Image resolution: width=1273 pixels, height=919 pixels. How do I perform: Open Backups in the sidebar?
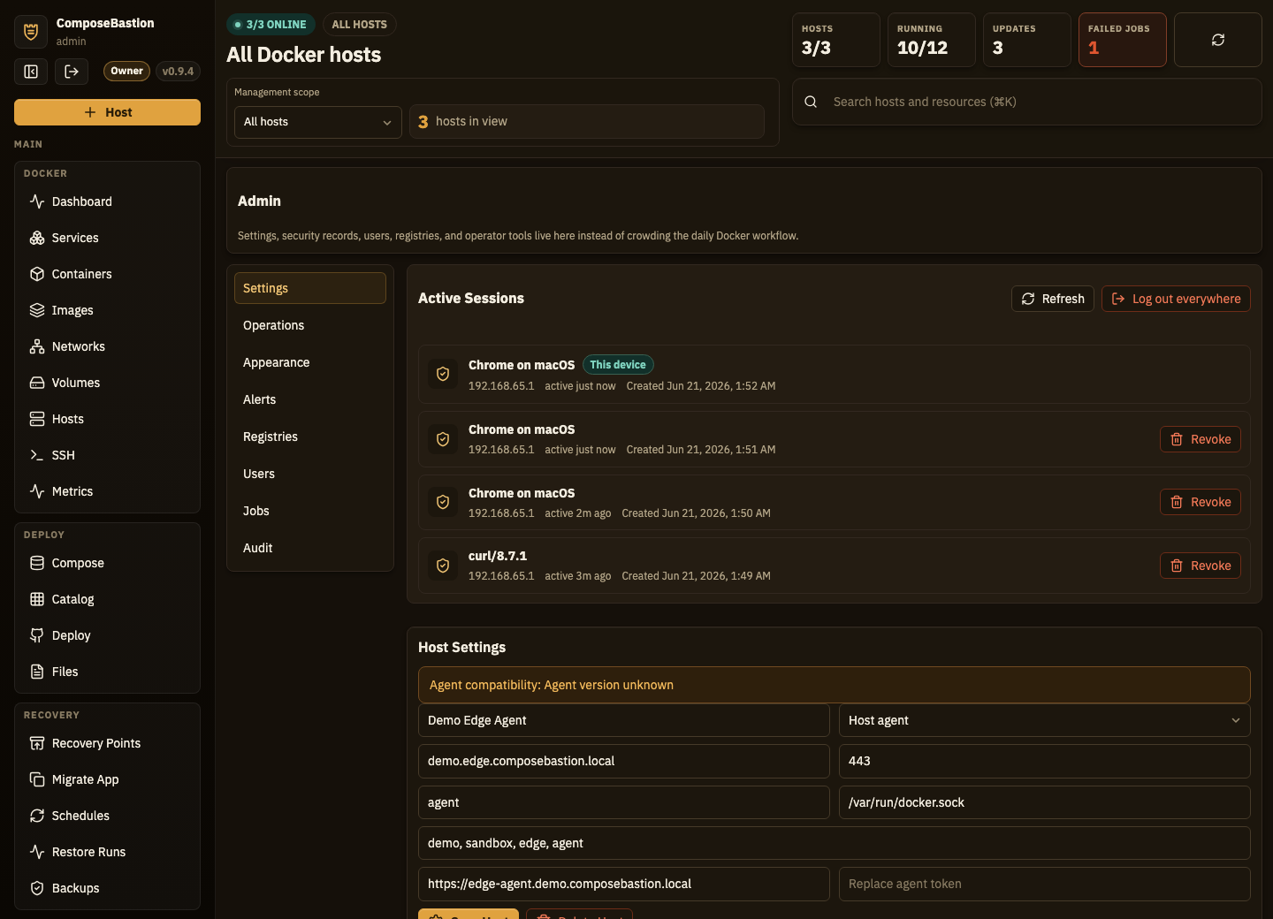(108, 888)
